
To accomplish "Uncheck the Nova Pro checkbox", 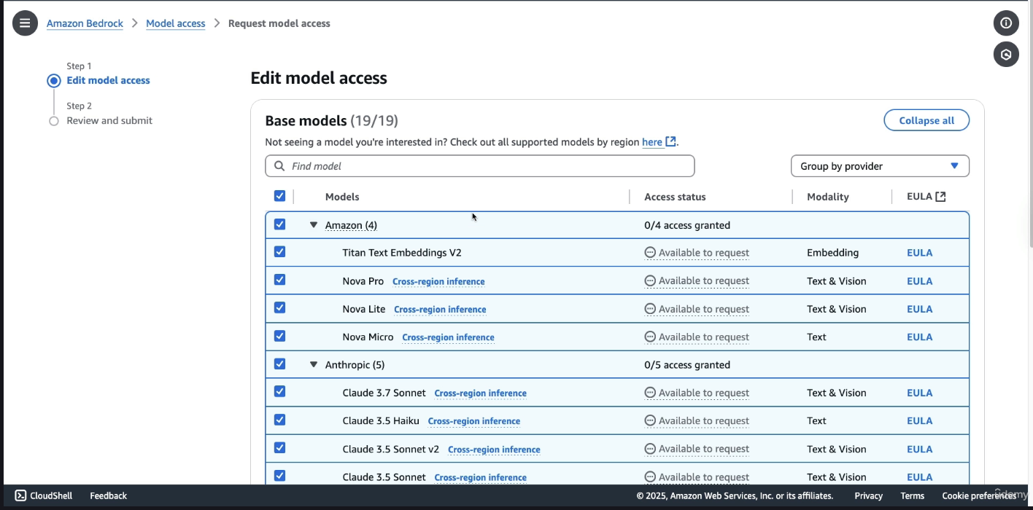I will pyautogui.click(x=279, y=280).
